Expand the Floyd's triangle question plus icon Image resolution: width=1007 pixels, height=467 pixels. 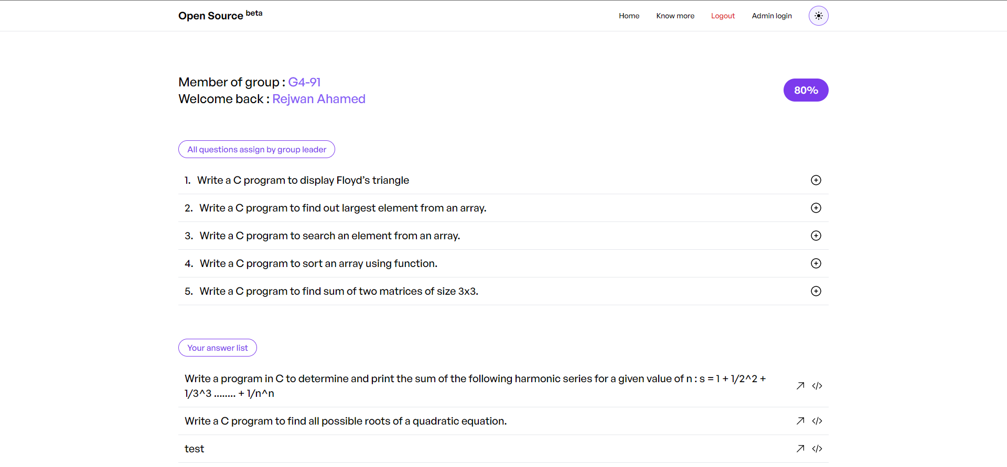816,180
